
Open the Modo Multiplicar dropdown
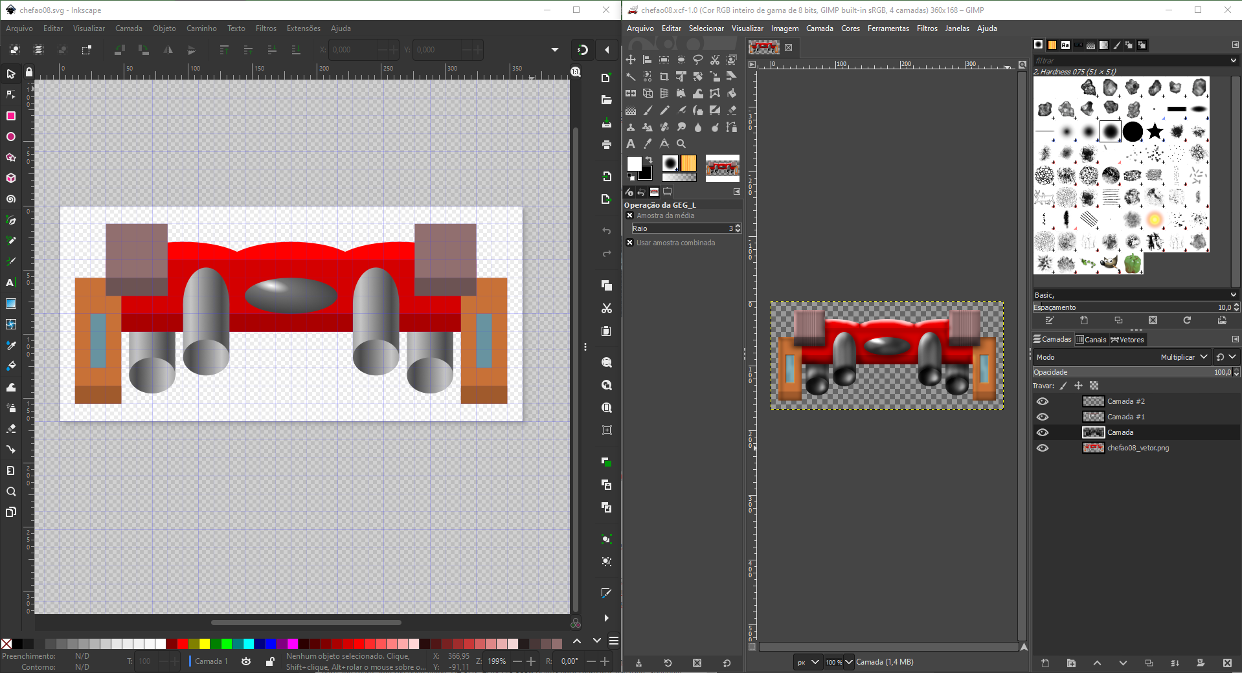(1122, 357)
